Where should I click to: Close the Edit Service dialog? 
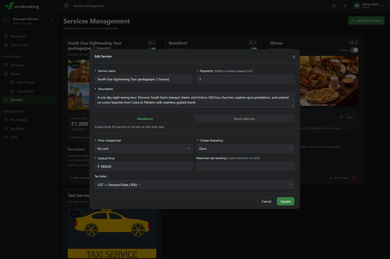[294, 57]
